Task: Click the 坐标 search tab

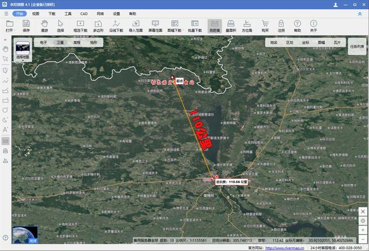Action: 306,43
